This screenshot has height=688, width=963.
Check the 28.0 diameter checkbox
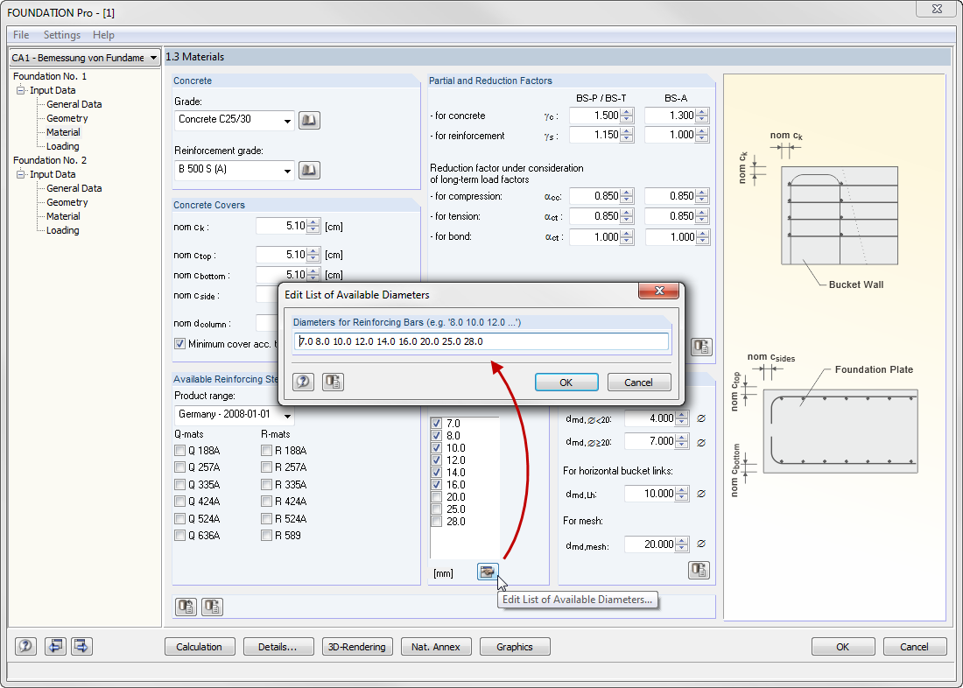point(437,522)
